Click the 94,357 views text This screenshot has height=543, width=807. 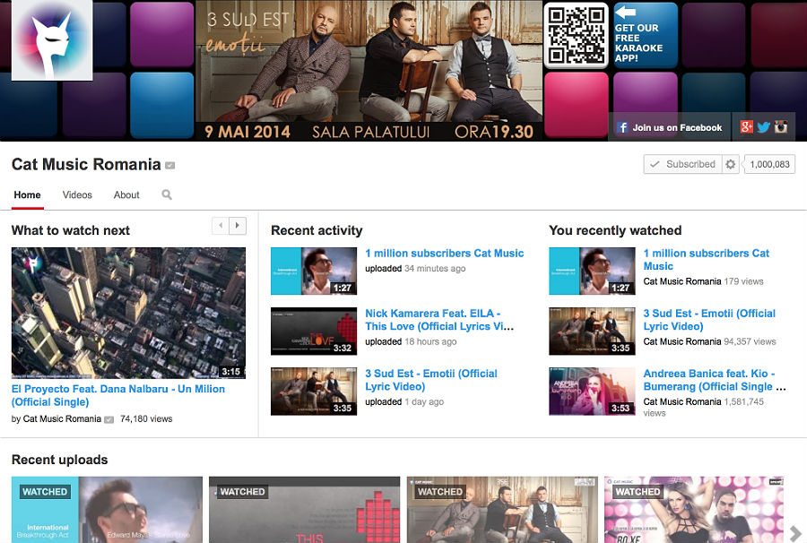point(750,342)
